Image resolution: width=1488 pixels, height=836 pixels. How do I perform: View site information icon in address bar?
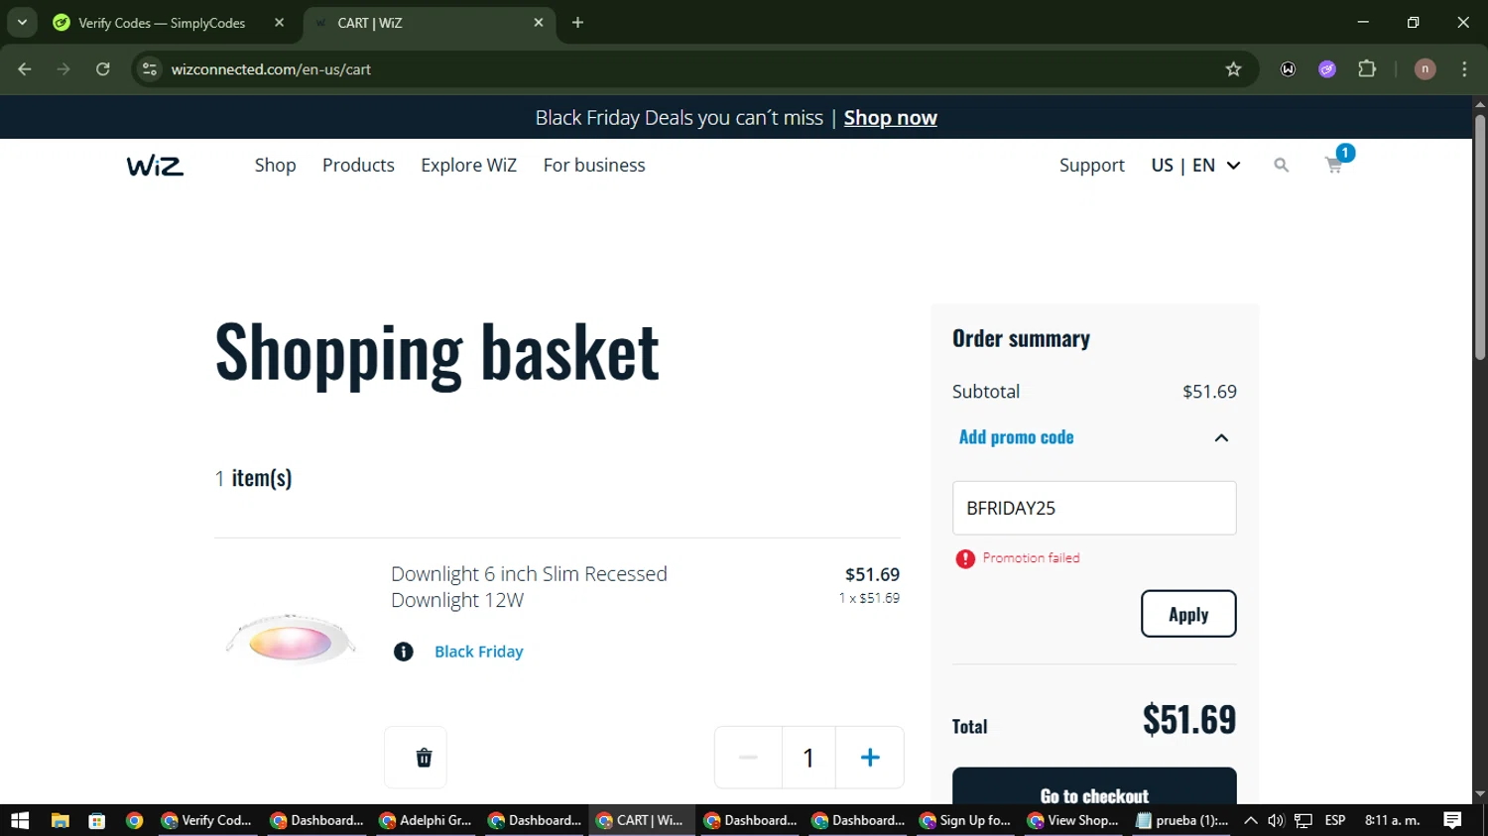pos(150,69)
